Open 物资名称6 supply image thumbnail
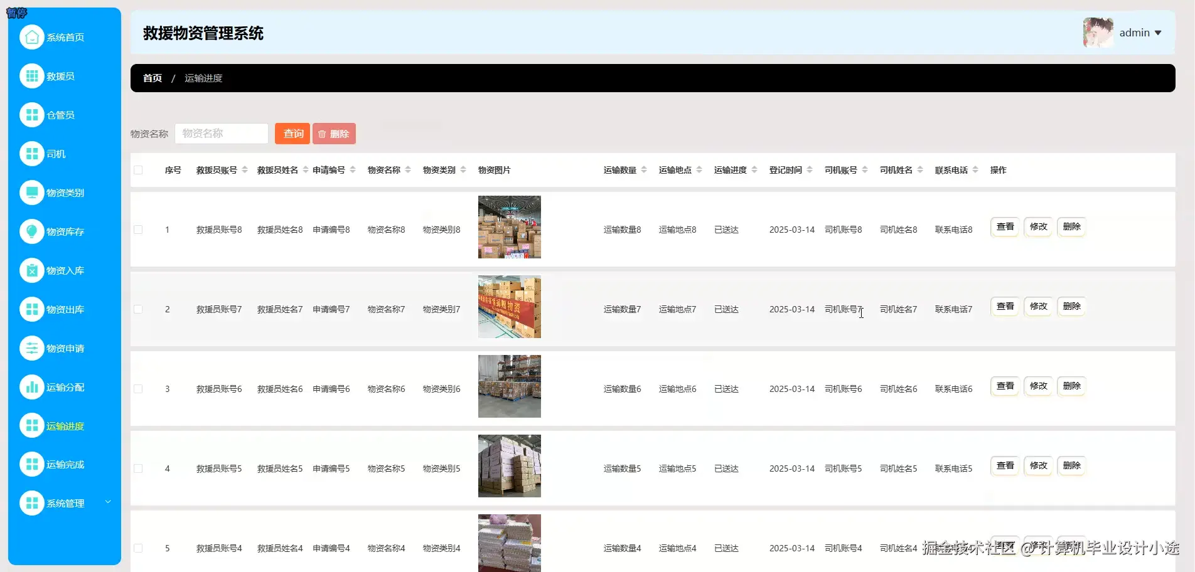This screenshot has width=1195, height=572. coord(510,386)
